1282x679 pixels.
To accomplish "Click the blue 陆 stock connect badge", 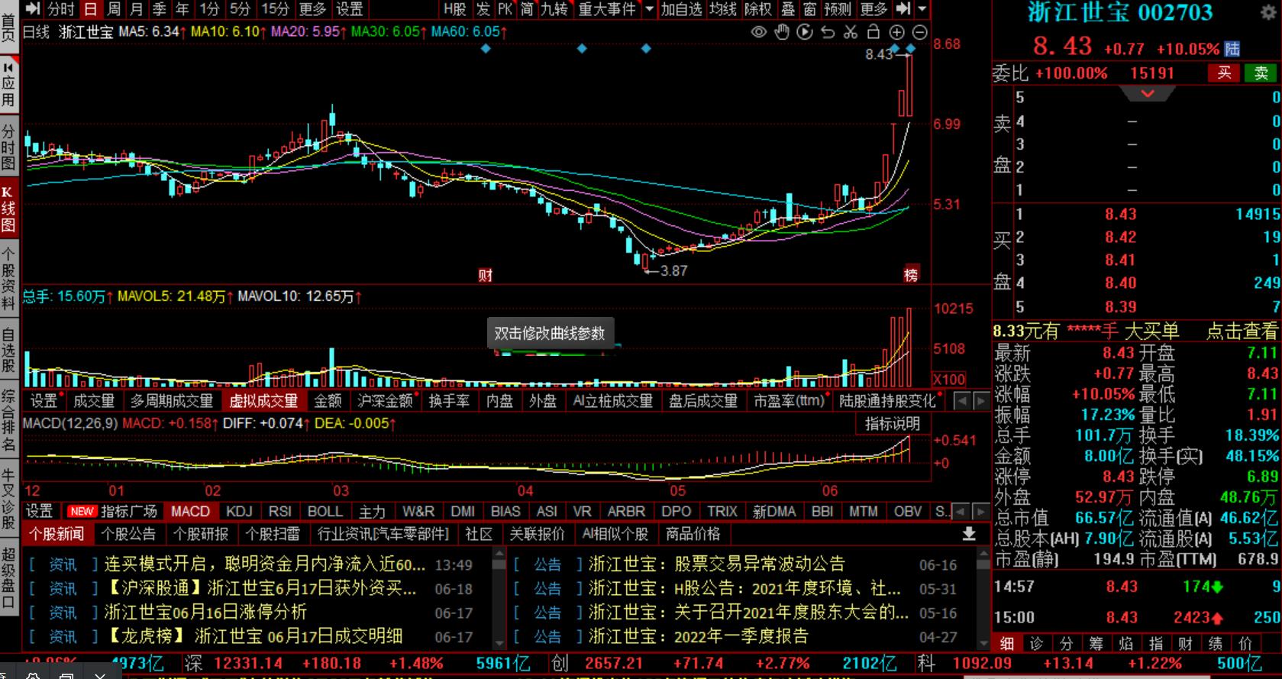I will click(1232, 49).
